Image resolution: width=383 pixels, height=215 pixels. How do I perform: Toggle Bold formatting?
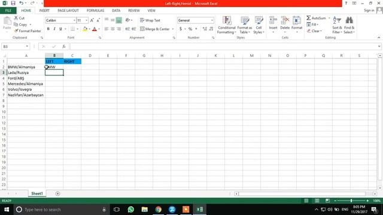[48, 29]
